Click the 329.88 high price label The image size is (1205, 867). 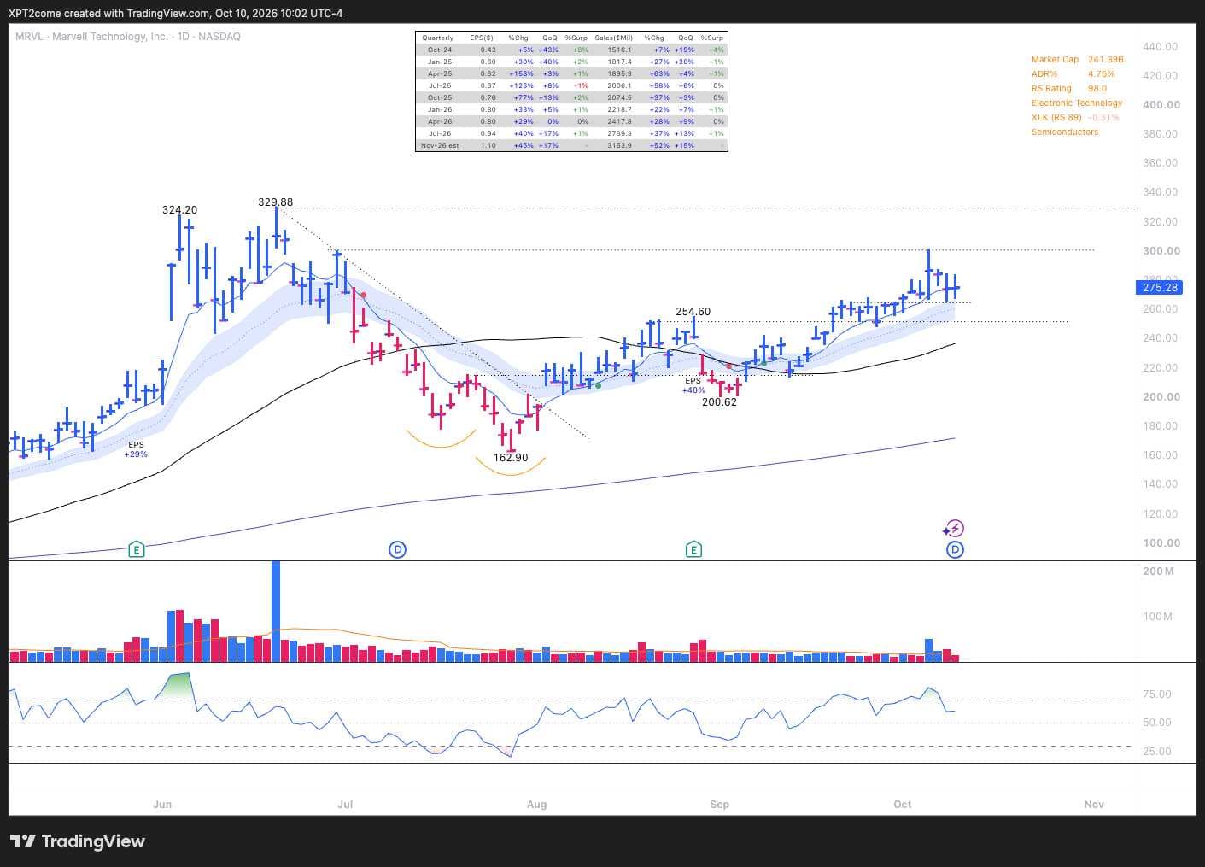(x=275, y=202)
